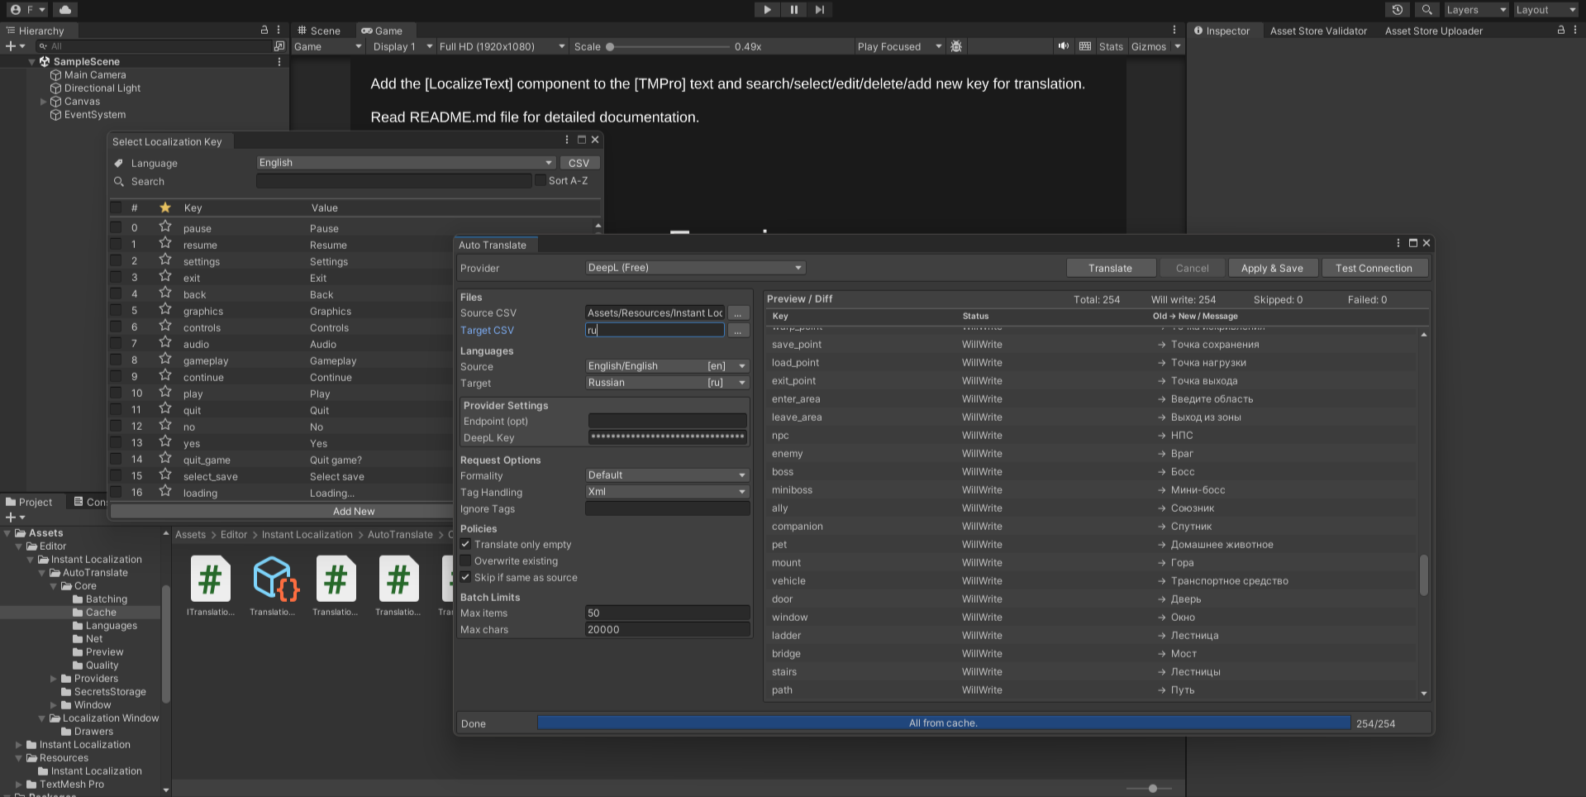Image resolution: width=1586 pixels, height=797 pixels.
Task: Click the Max items input field
Action: click(667, 613)
